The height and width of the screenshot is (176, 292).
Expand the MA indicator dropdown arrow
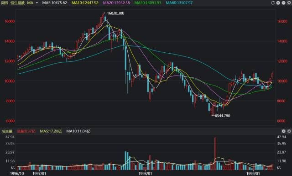tap(37, 3)
